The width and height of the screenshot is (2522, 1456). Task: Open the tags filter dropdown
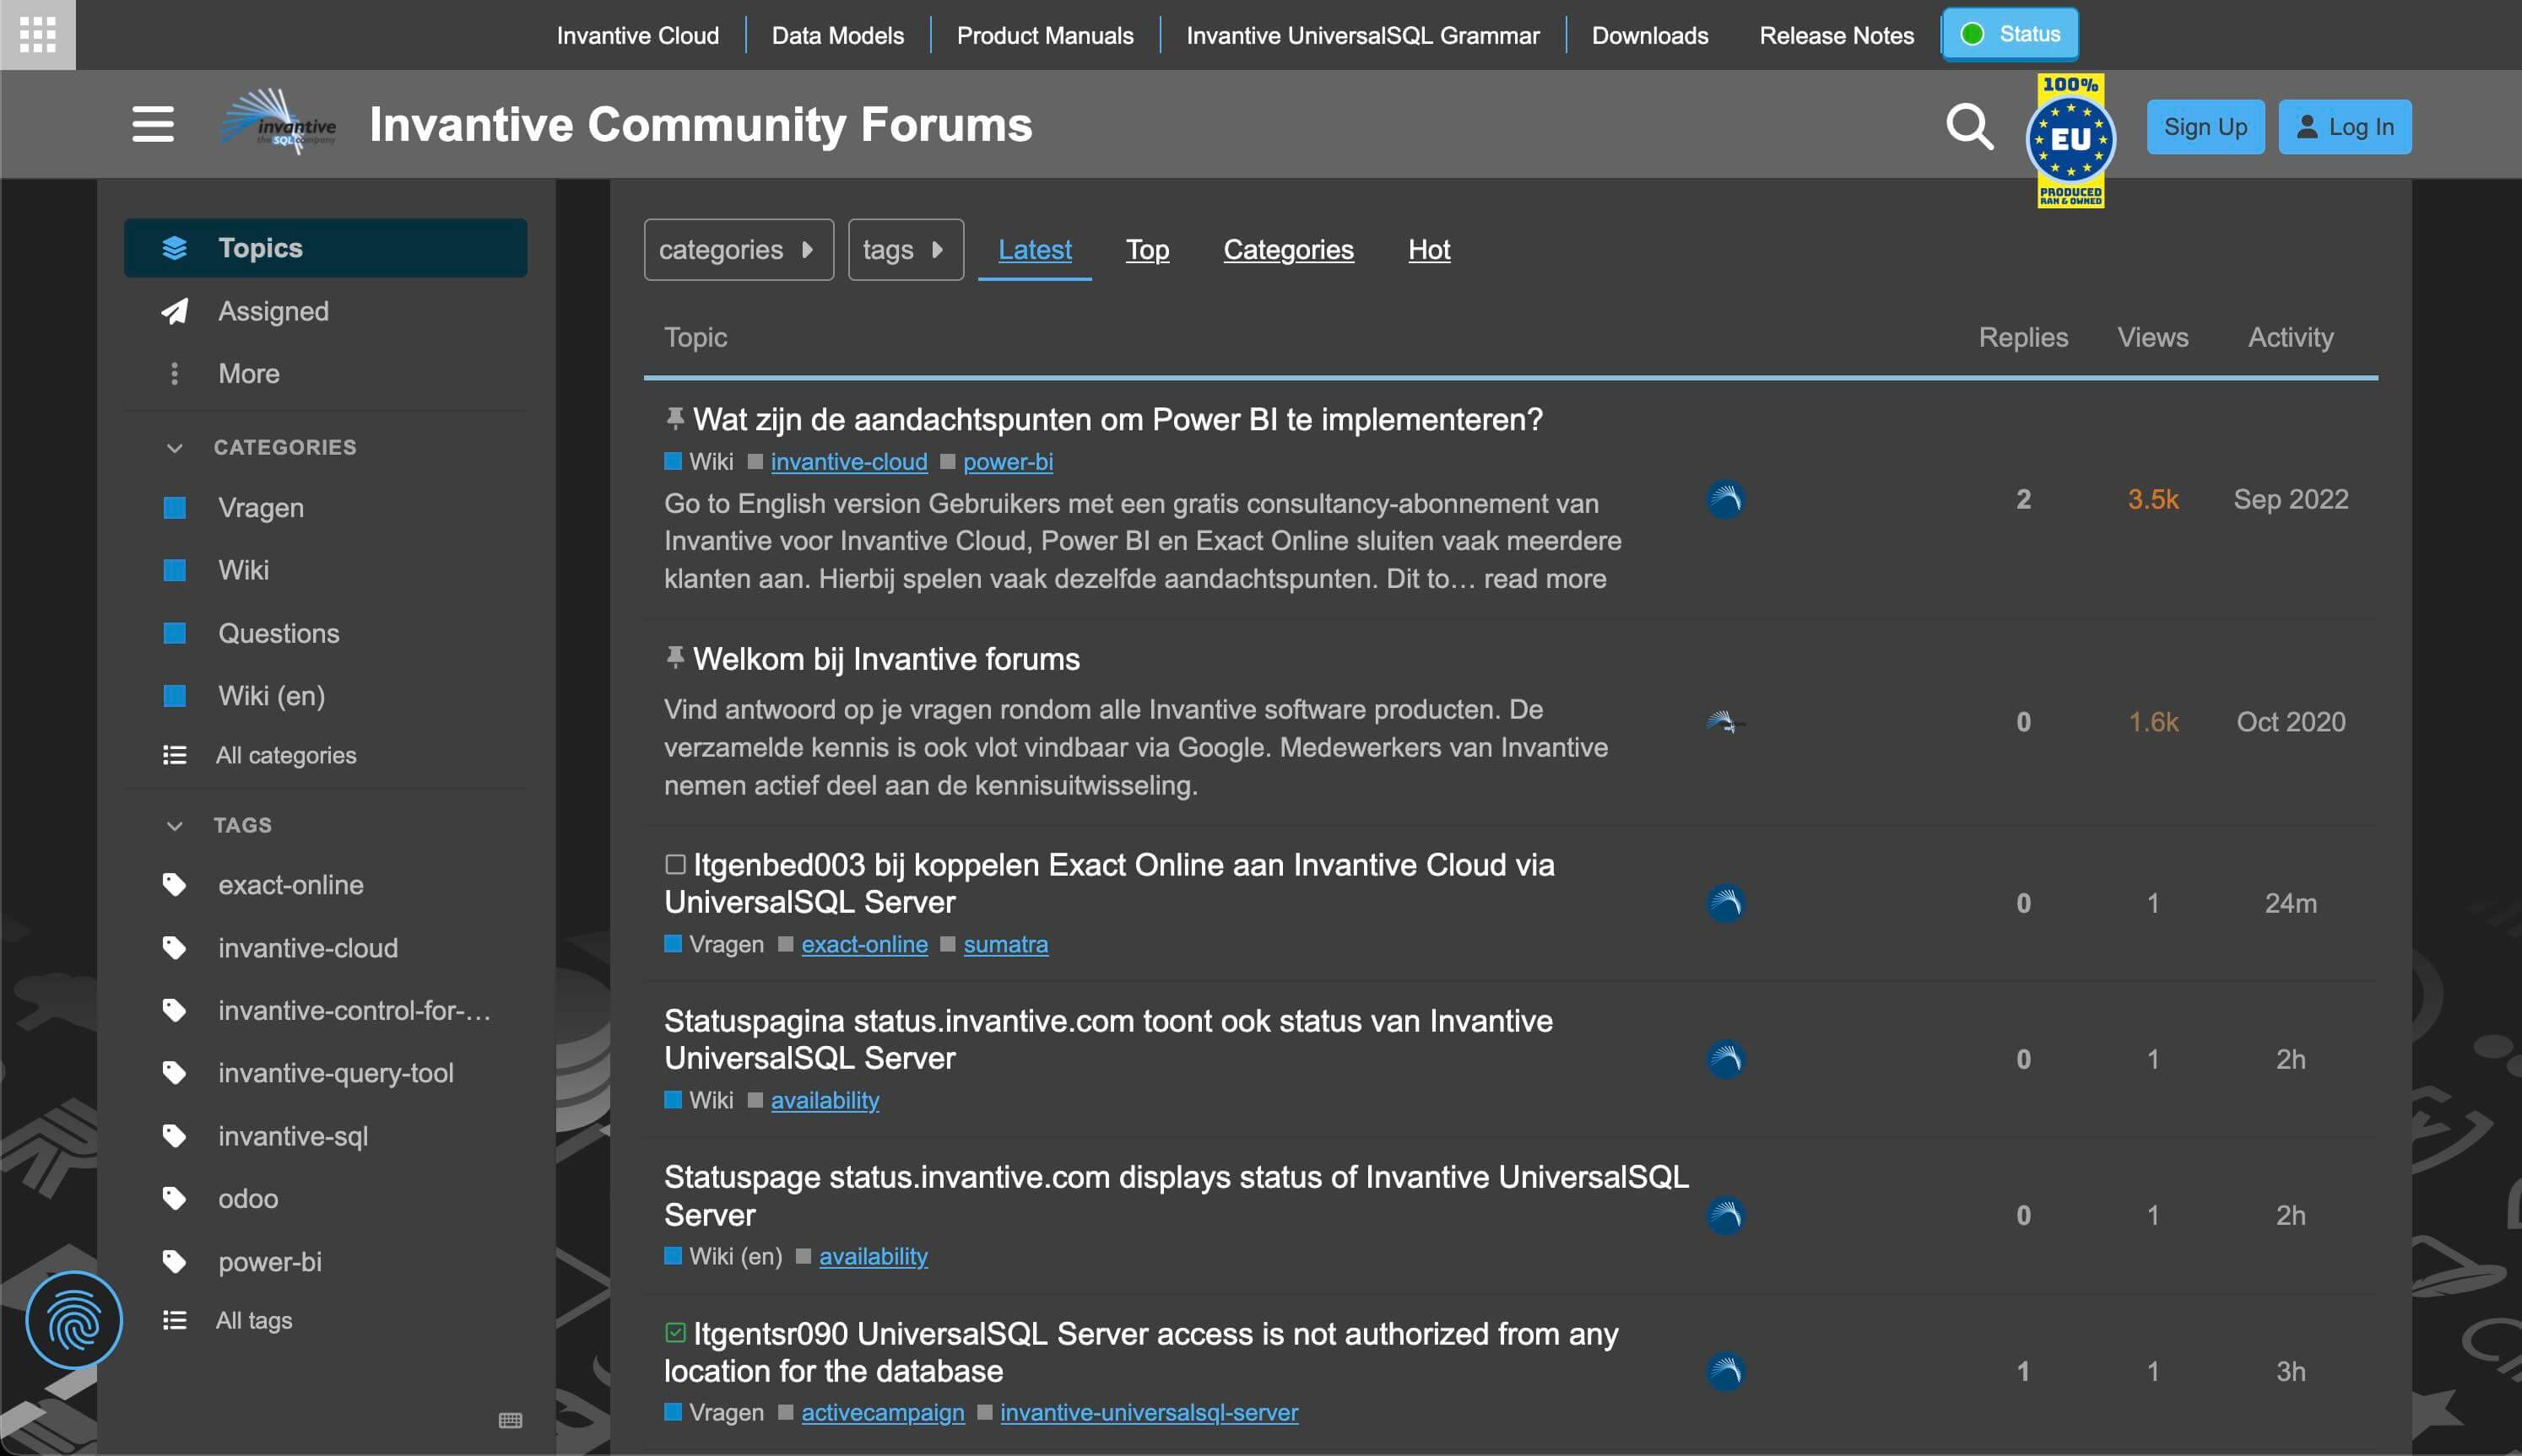(904, 249)
